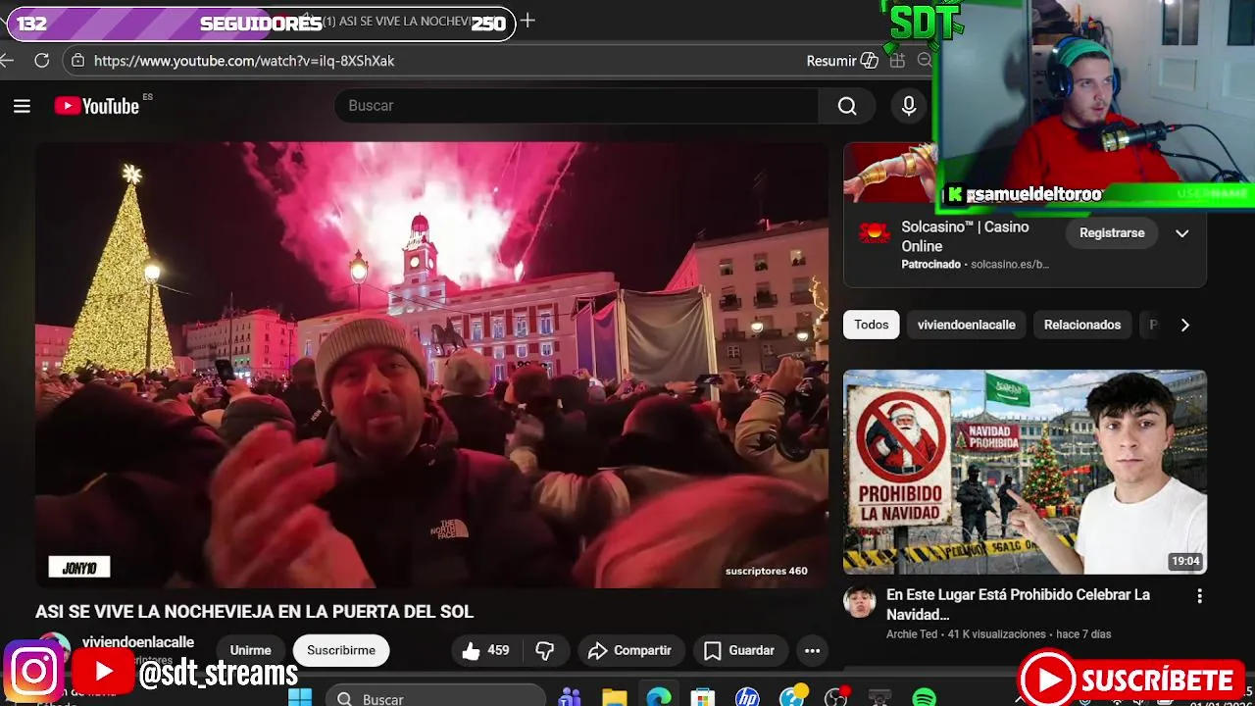Select the viviendoenlacalle filter chip
The width and height of the screenshot is (1255, 706).
point(967,325)
